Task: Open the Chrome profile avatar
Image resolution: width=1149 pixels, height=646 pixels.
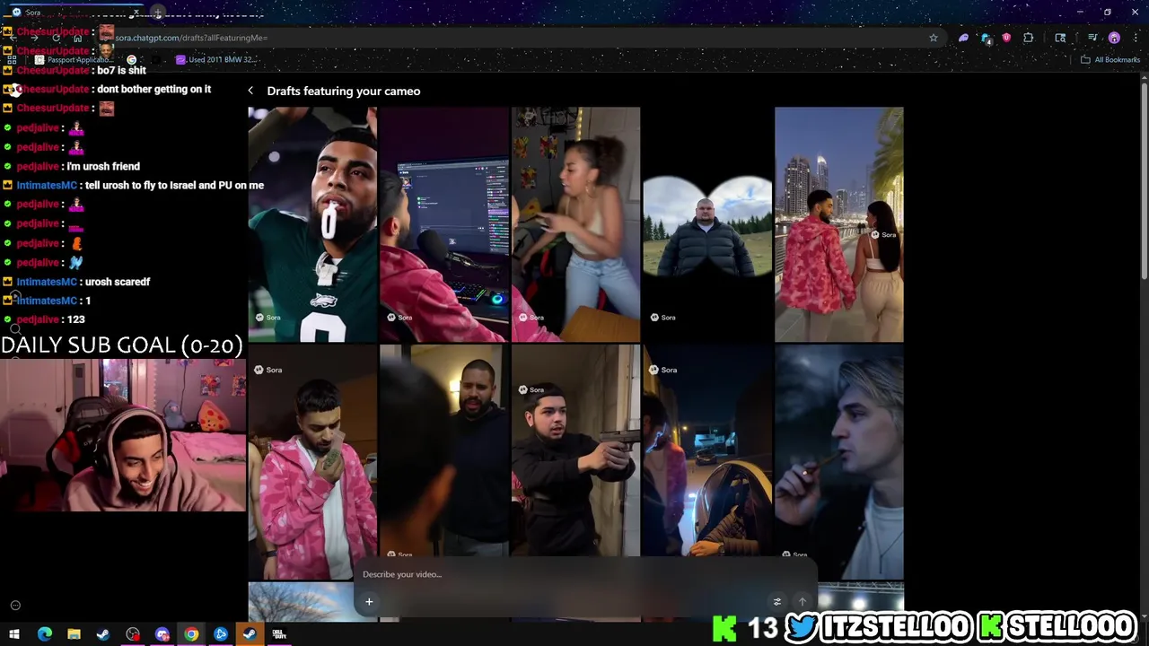Action: pos(1114,38)
